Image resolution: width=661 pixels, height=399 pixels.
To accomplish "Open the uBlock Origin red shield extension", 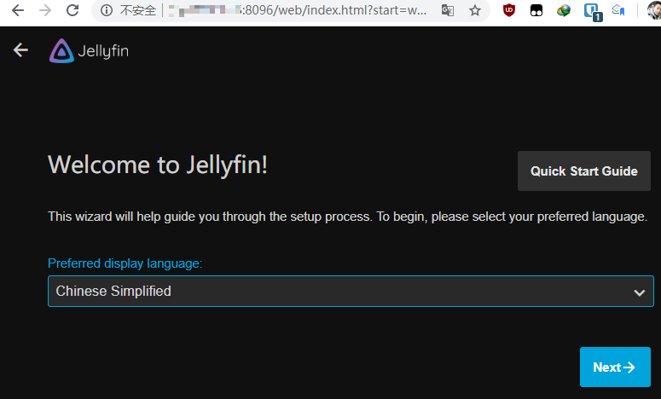I will (509, 11).
